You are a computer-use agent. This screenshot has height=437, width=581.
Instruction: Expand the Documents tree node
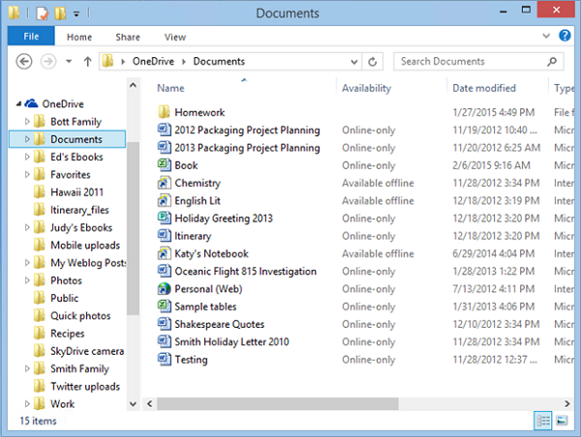pos(27,139)
